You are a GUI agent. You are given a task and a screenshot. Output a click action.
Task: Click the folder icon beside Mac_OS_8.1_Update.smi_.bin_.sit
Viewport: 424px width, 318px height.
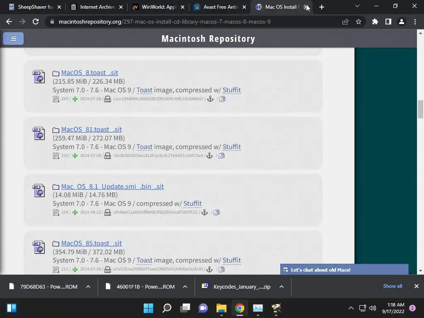point(56,187)
